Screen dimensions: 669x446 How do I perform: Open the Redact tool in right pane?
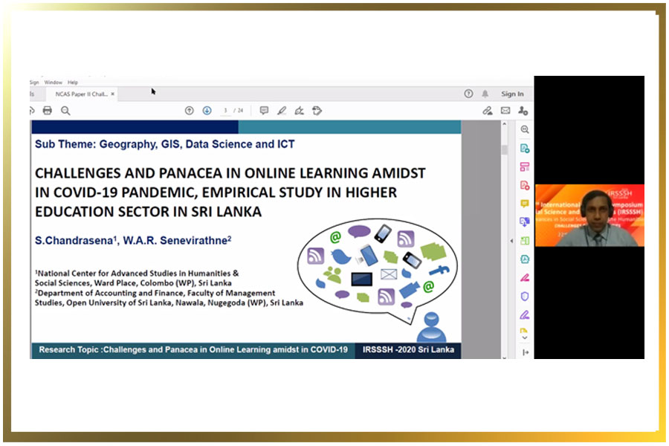[x=525, y=278]
